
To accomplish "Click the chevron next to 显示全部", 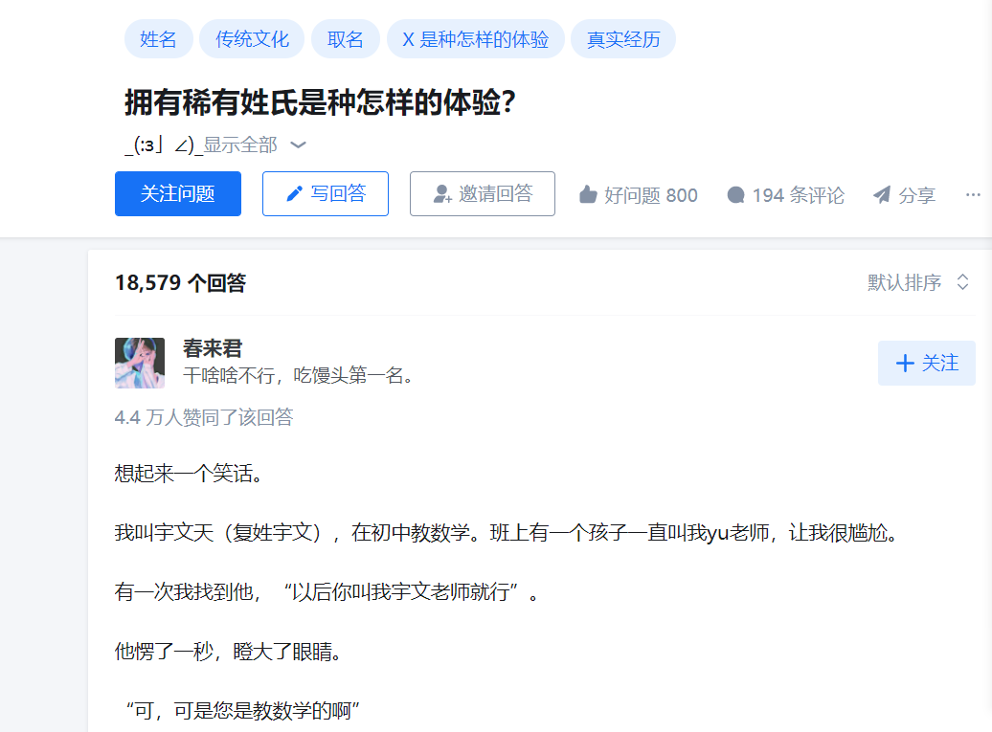I will (298, 145).
